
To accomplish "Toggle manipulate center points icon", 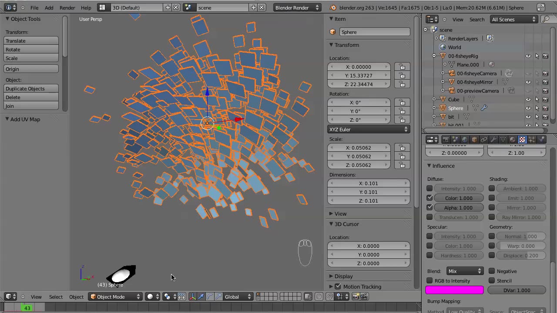I will (181, 296).
